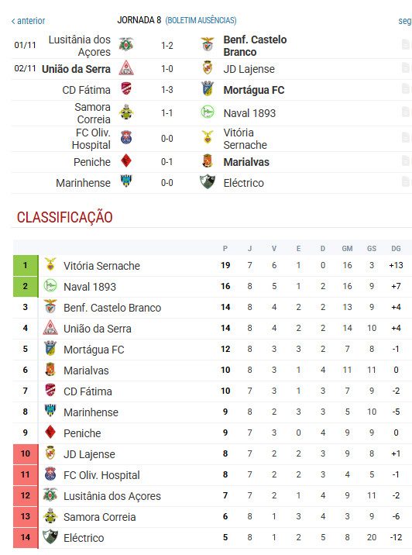This screenshot has width=412, height=555.
Task: Open Naval 1893 in the standings table
Action: tap(90, 287)
